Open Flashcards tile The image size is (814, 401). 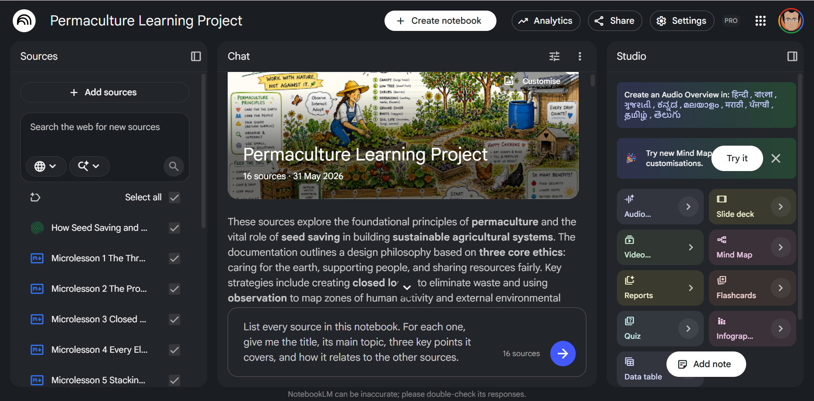752,288
